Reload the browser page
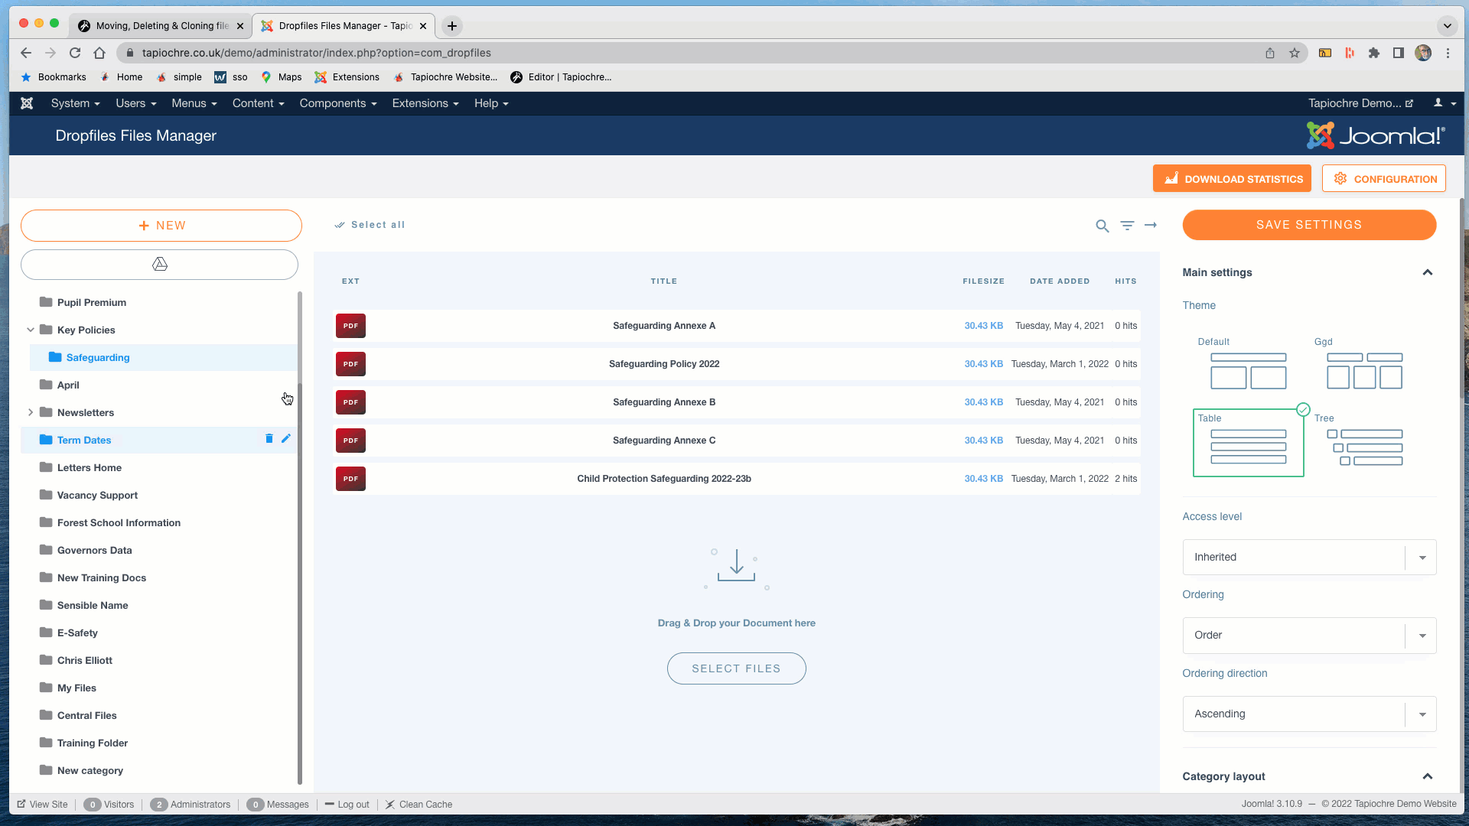1469x826 pixels. [x=75, y=53]
